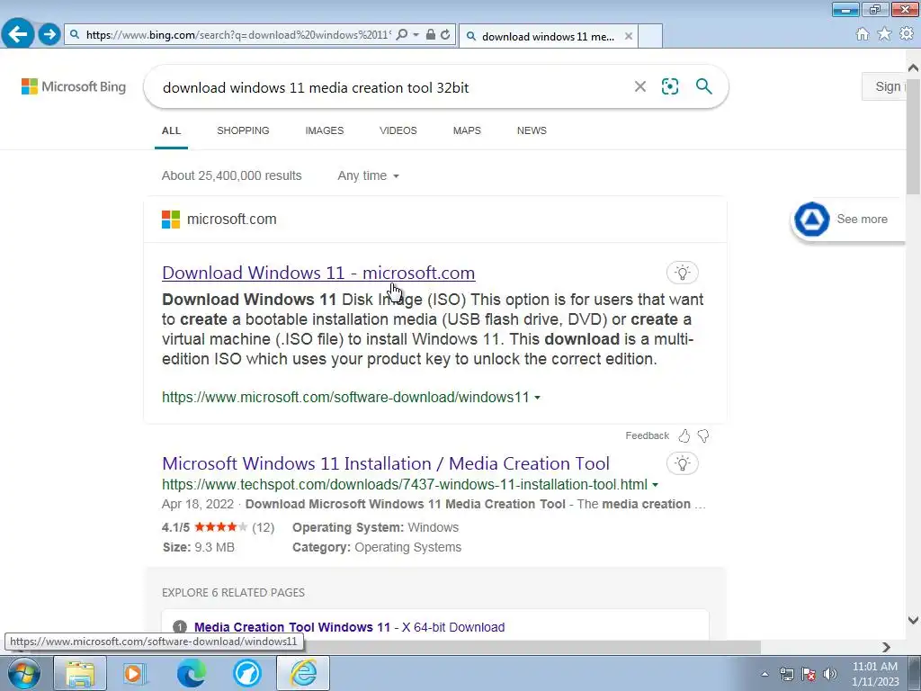The image size is (921, 691).
Task: Refresh the page using the reload icon
Action: tap(445, 35)
